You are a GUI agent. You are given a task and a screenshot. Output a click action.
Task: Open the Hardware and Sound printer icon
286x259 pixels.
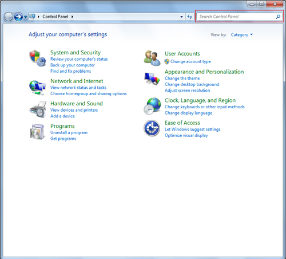(x=38, y=109)
